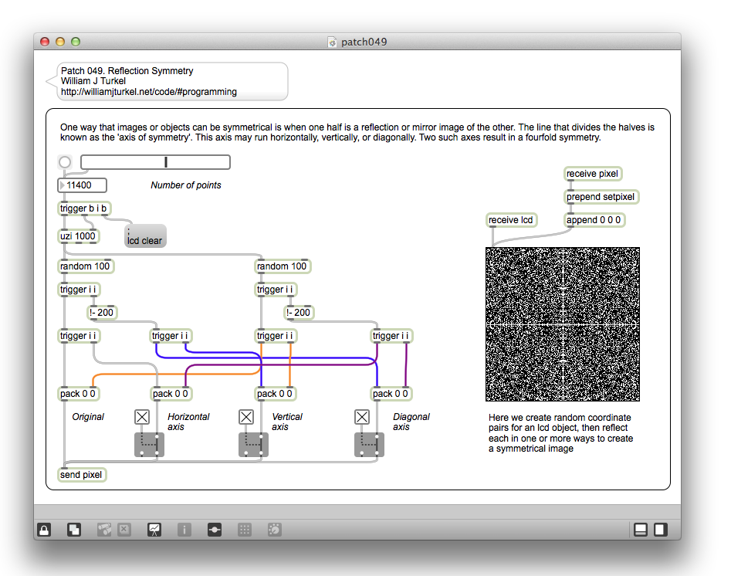Click the lock patcher icon in bottom toolbar
Viewport: 731px width, 576px height.
click(x=45, y=530)
